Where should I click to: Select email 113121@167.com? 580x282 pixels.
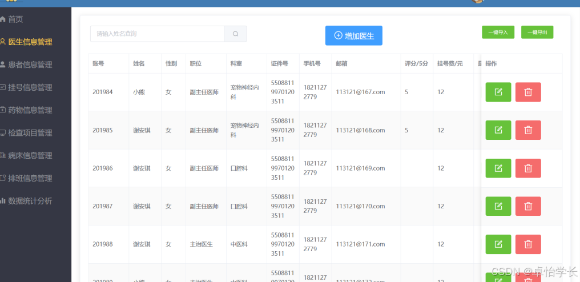coord(360,92)
